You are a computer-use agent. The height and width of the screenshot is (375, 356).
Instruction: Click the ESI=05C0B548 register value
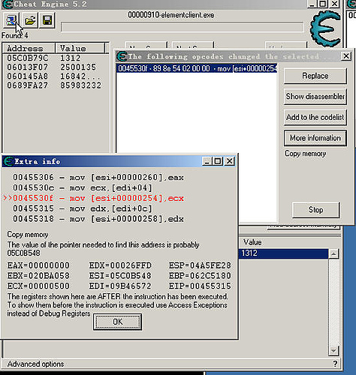(x=120, y=275)
